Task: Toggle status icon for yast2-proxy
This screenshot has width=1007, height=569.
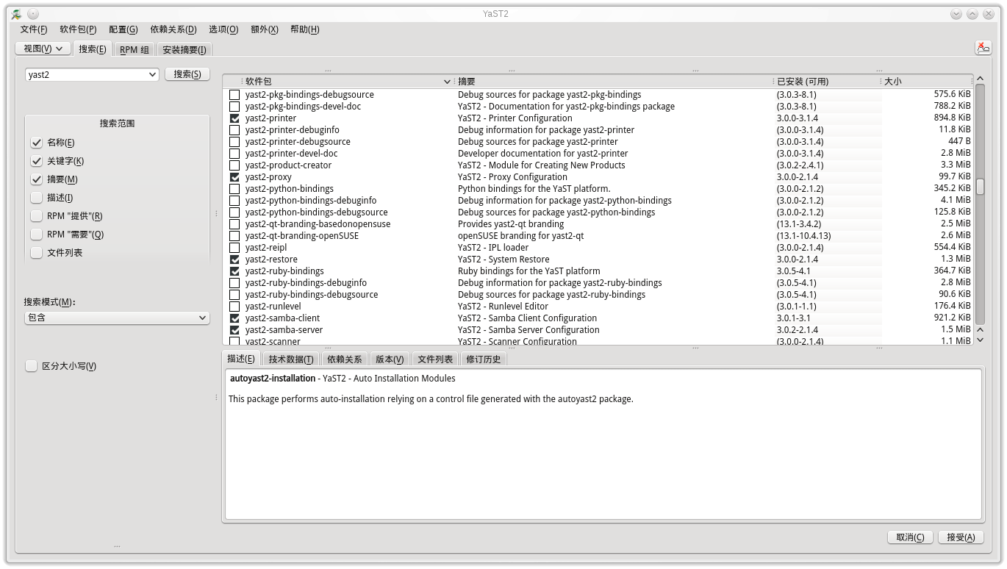Action: [234, 177]
